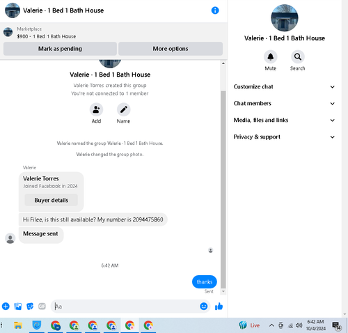Expand the Chat members section
348x333 pixels.
284,103
